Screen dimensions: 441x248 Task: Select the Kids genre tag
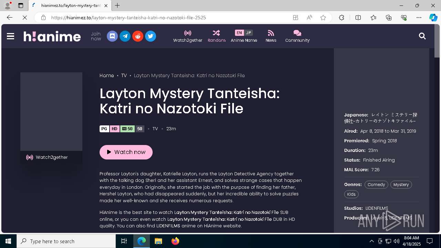[351, 194]
